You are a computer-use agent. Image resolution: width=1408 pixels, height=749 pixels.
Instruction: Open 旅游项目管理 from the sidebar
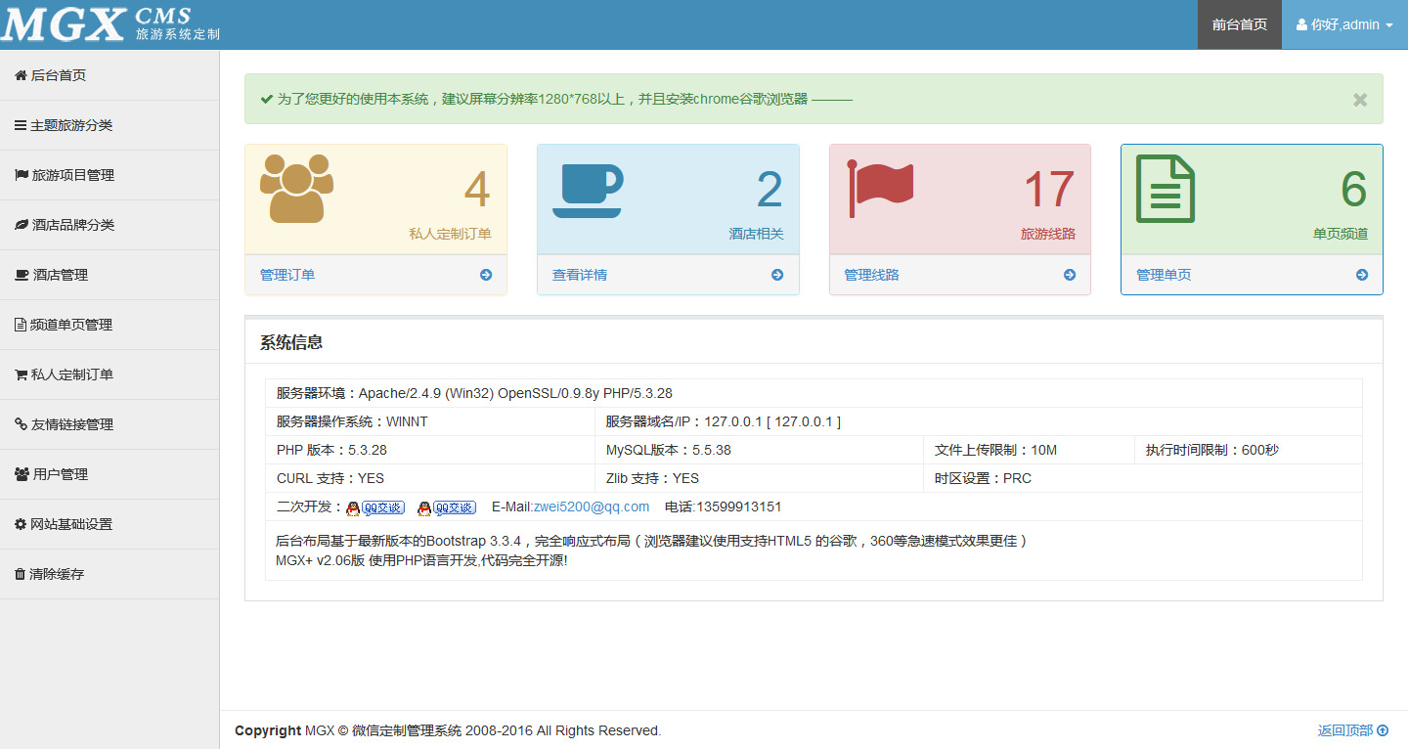[x=72, y=175]
